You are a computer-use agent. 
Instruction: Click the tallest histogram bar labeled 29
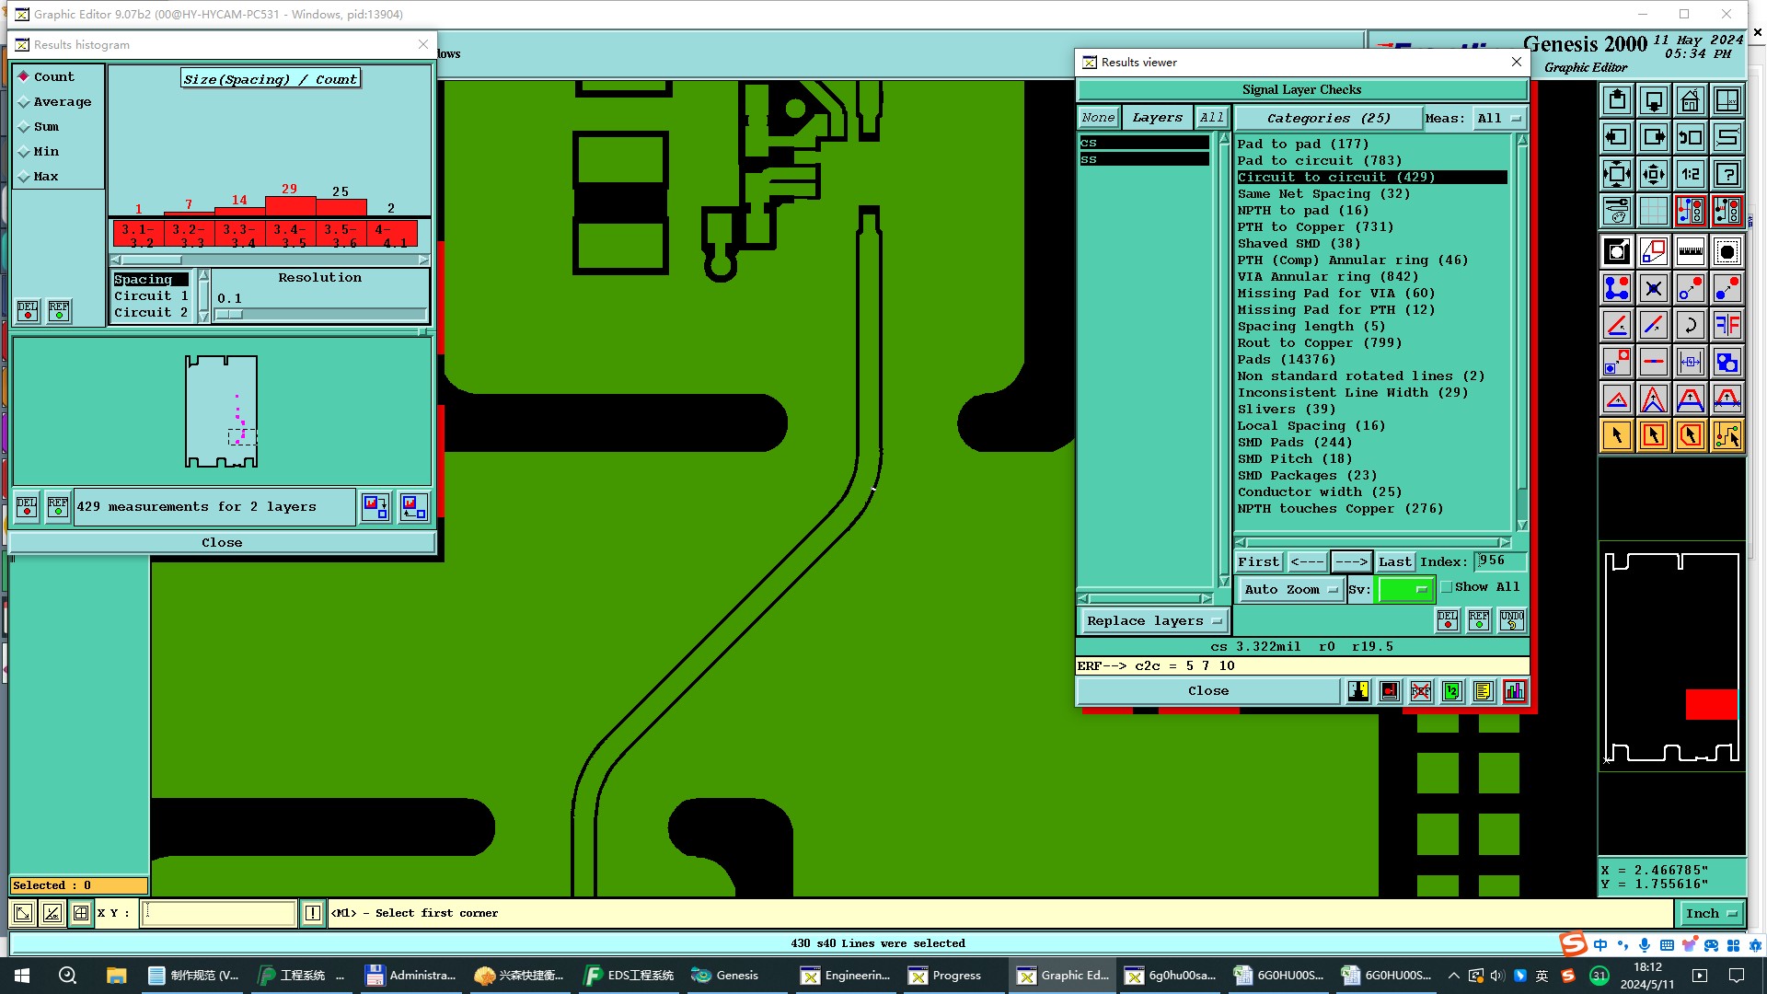[x=290, y=206]
